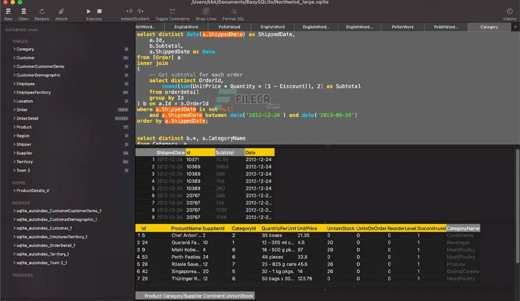Select the first EnglishWord tab after ishWord
This screenshot has height=301, width=520.
[x=186, y=27]
